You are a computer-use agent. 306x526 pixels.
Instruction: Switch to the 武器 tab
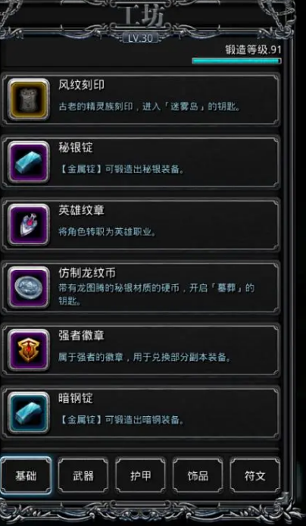pyautogui.click(x=83, y=475)
